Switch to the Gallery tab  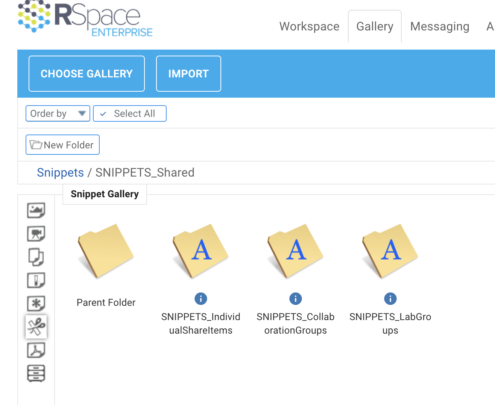[x=375, y=26]
